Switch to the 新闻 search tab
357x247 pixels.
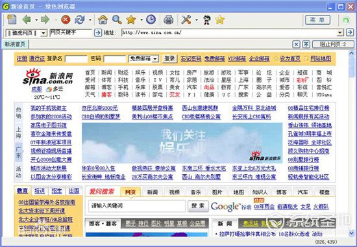click(x=153, y=192)
